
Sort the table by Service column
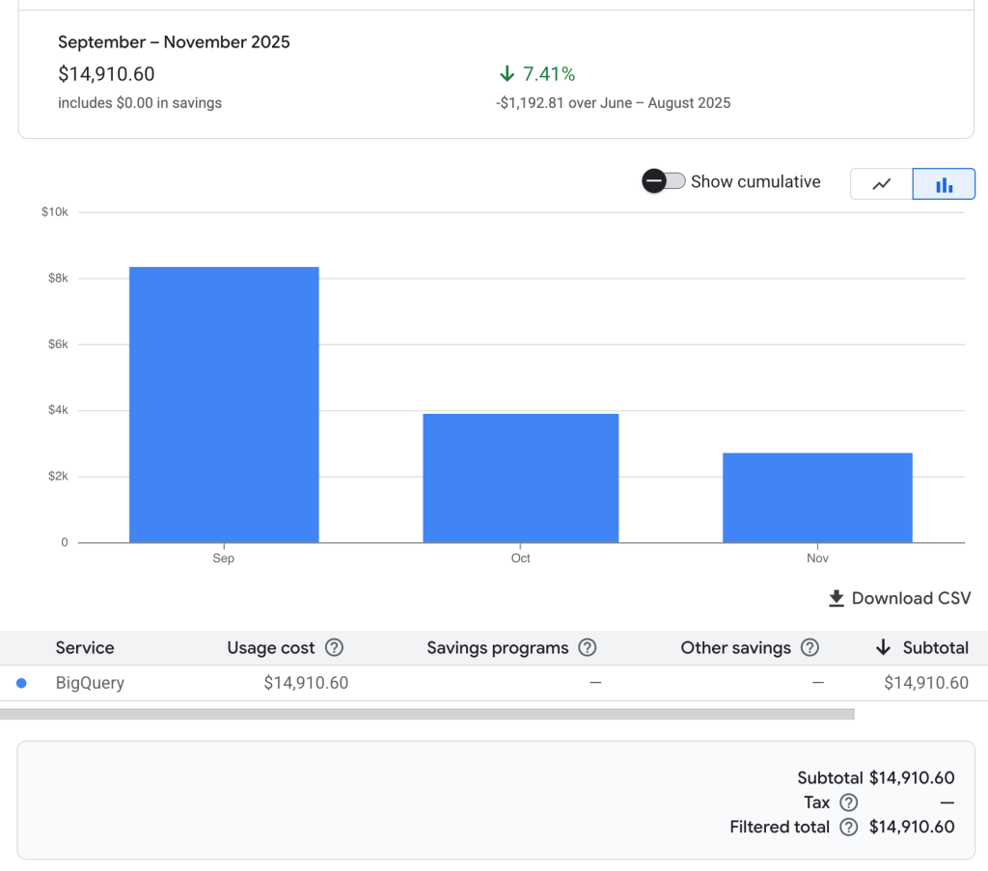pyautogui.click(x=85, y=648)
